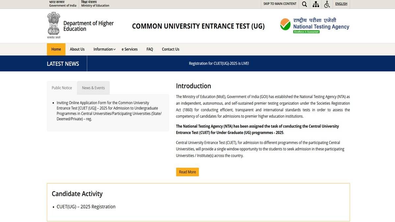Click the Skip to Main Content link
The image size is (395, 222).
[x=280, y=4]
